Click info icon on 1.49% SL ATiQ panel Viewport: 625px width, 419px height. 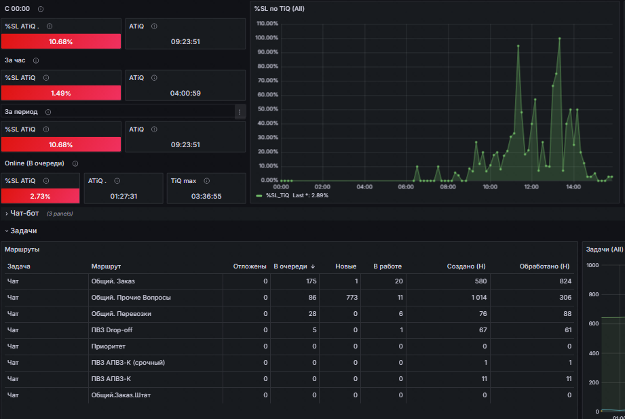pos(46,78)
